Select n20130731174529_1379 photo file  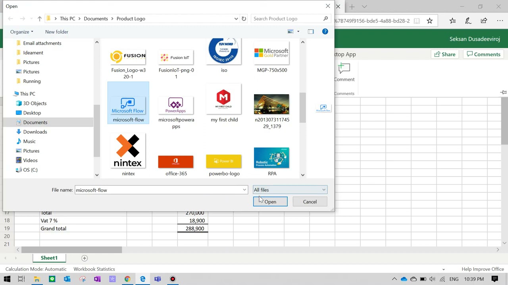(x=272, y=111)
